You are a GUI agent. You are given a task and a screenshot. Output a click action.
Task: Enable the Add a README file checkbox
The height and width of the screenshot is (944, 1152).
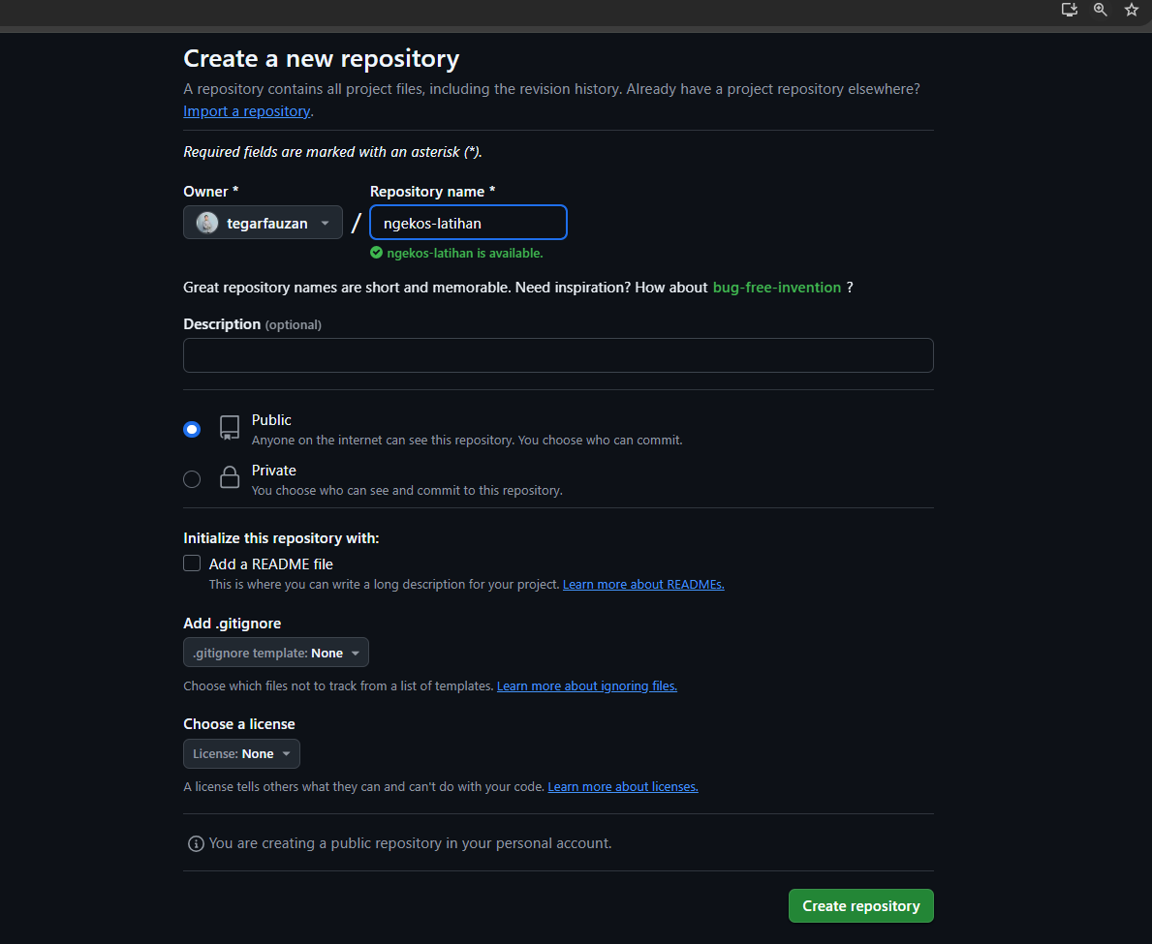tap(192, 563)
